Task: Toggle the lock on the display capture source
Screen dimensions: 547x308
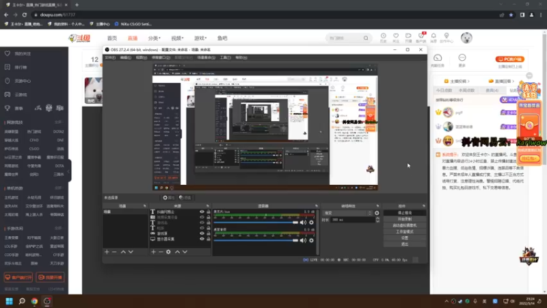Action: pyautogui.click(x=209, y=239)
